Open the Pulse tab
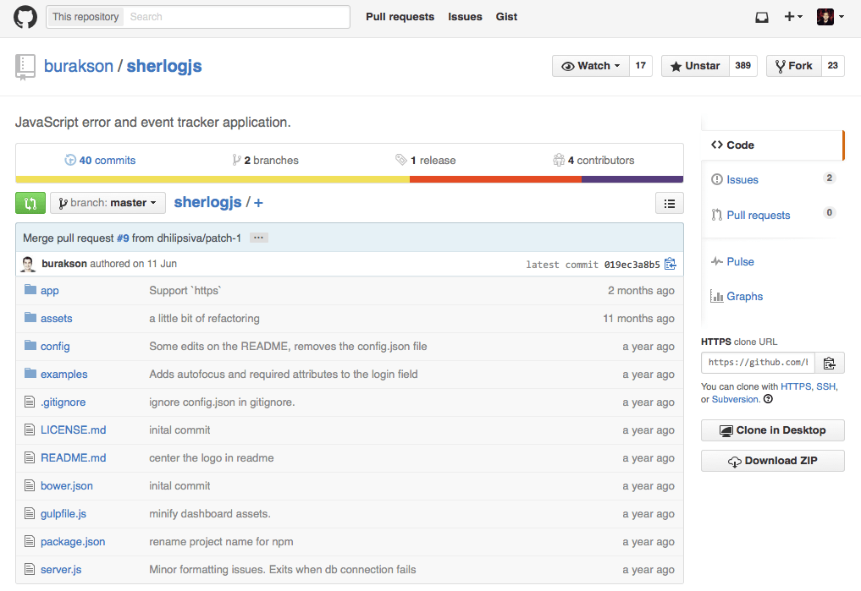861x591 pixels. [x=739, y=261]
